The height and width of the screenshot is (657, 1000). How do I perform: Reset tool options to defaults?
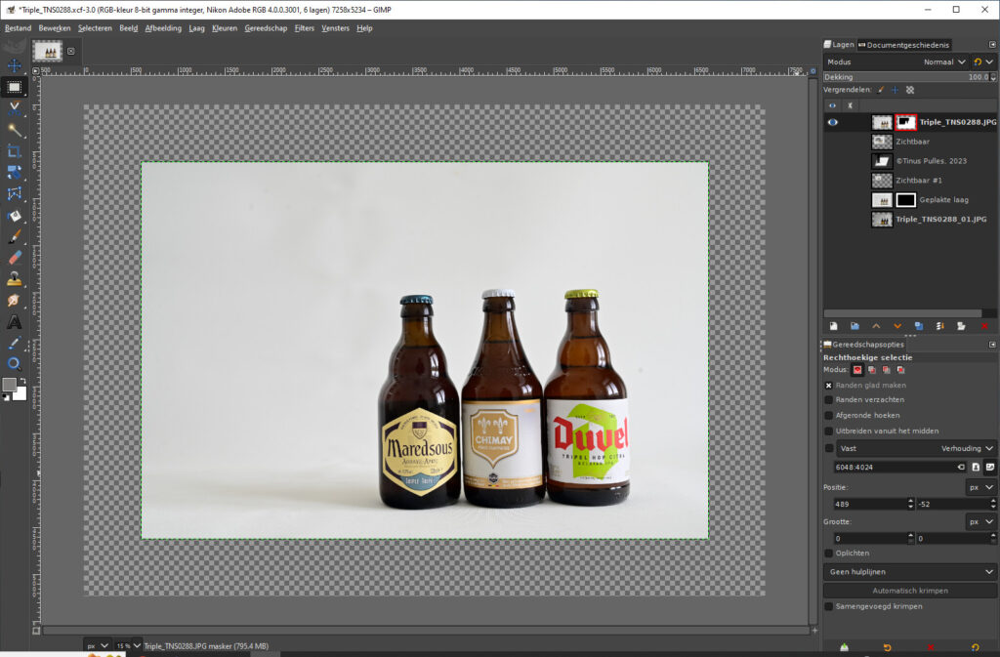(x=976, y=647)
